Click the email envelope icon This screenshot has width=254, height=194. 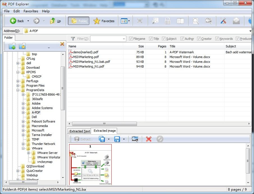pyautogui.click(x=237, y=21)
